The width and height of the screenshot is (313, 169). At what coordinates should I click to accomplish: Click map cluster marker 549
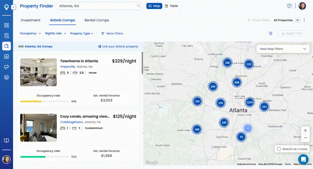coord(224,123)
